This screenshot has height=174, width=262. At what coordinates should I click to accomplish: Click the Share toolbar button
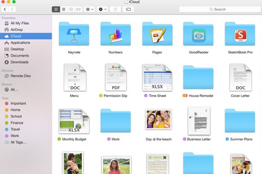tap(115, 9)
